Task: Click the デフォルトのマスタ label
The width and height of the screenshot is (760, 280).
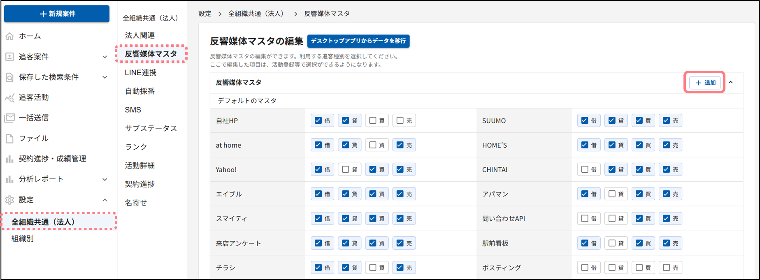Action: click(x=247, y=101)
